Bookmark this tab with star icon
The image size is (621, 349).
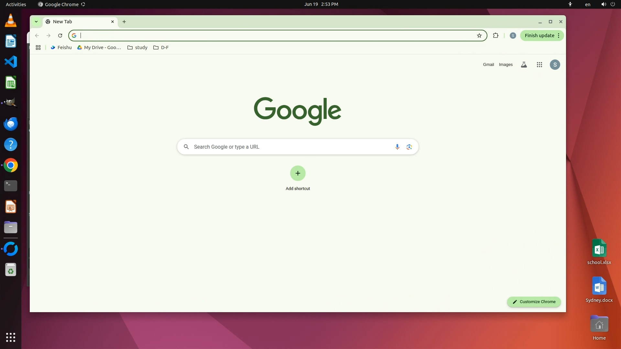point(479,36)
